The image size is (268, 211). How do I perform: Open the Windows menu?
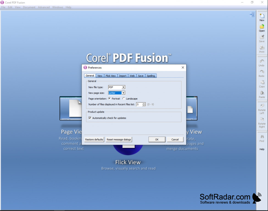pyautogui.click(x=58, y=7)
